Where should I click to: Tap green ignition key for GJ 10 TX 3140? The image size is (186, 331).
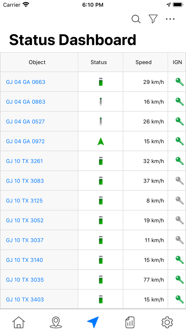click(179, 260)
